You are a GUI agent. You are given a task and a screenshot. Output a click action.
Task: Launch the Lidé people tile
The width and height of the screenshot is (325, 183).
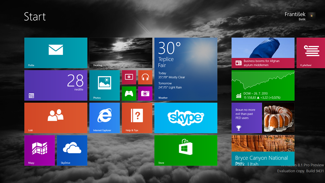pos(56,118)
